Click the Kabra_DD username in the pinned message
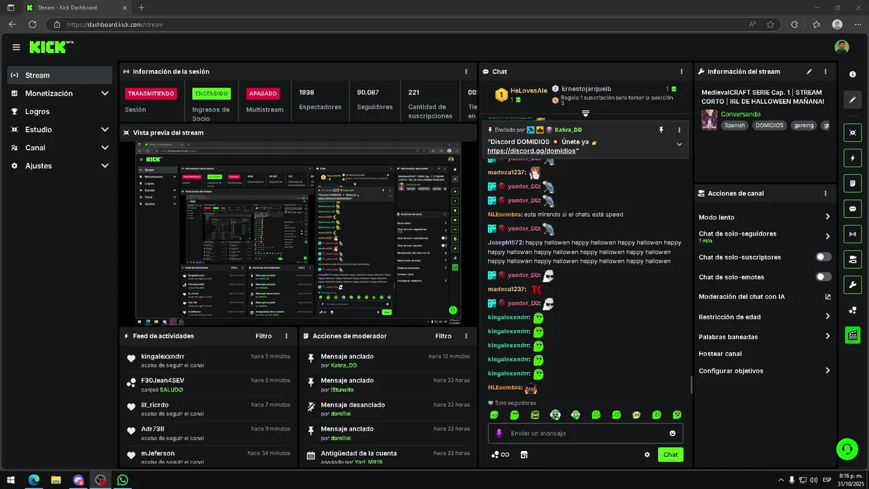Screen dimensions: 869x489 [x=568, y=129]
